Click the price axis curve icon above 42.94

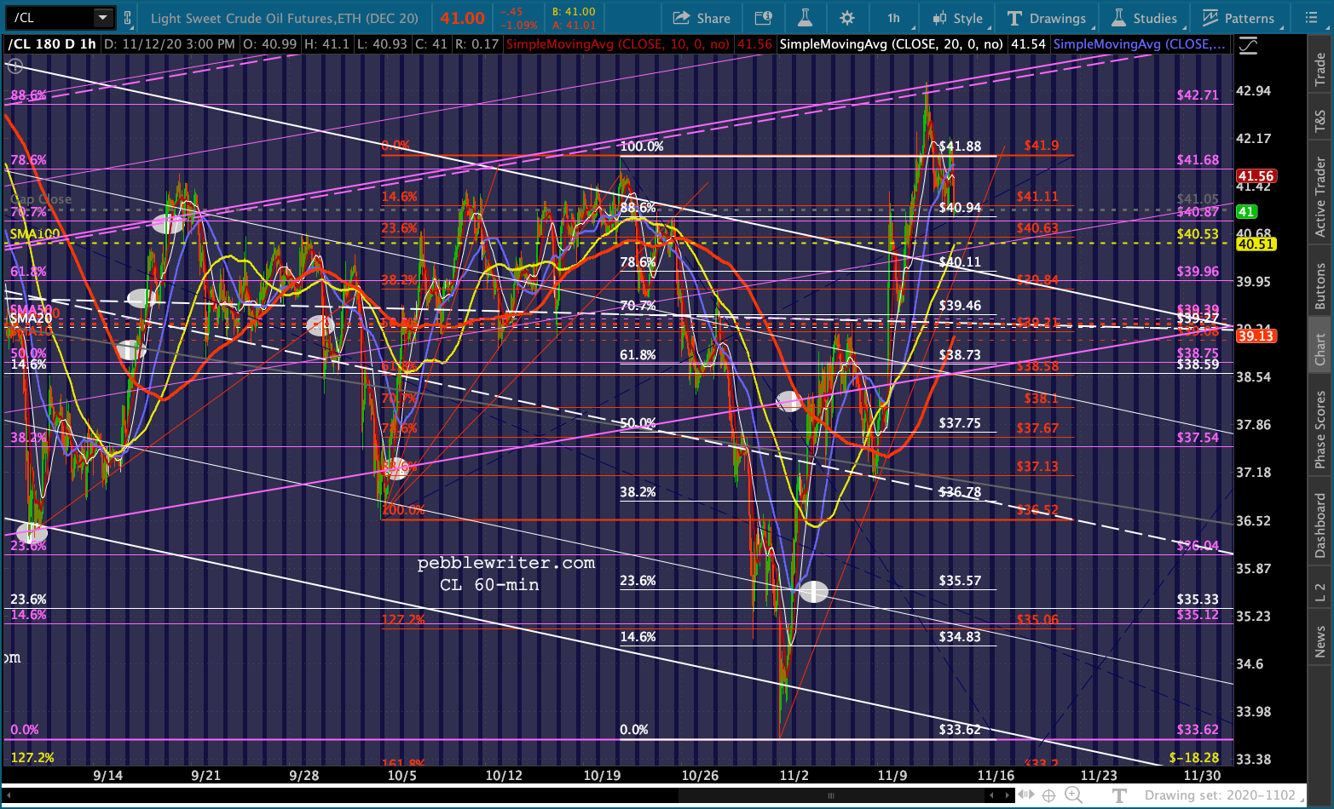click(1248, 47)
